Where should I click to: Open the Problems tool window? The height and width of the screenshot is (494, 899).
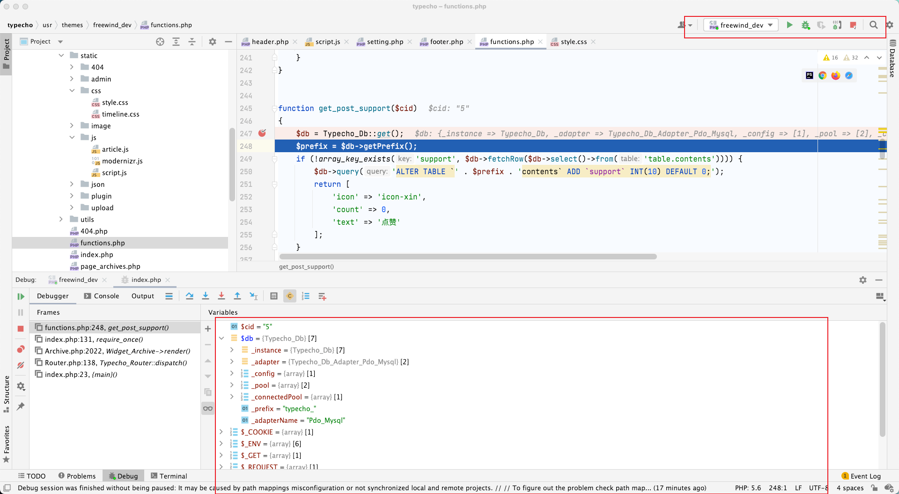77,476
